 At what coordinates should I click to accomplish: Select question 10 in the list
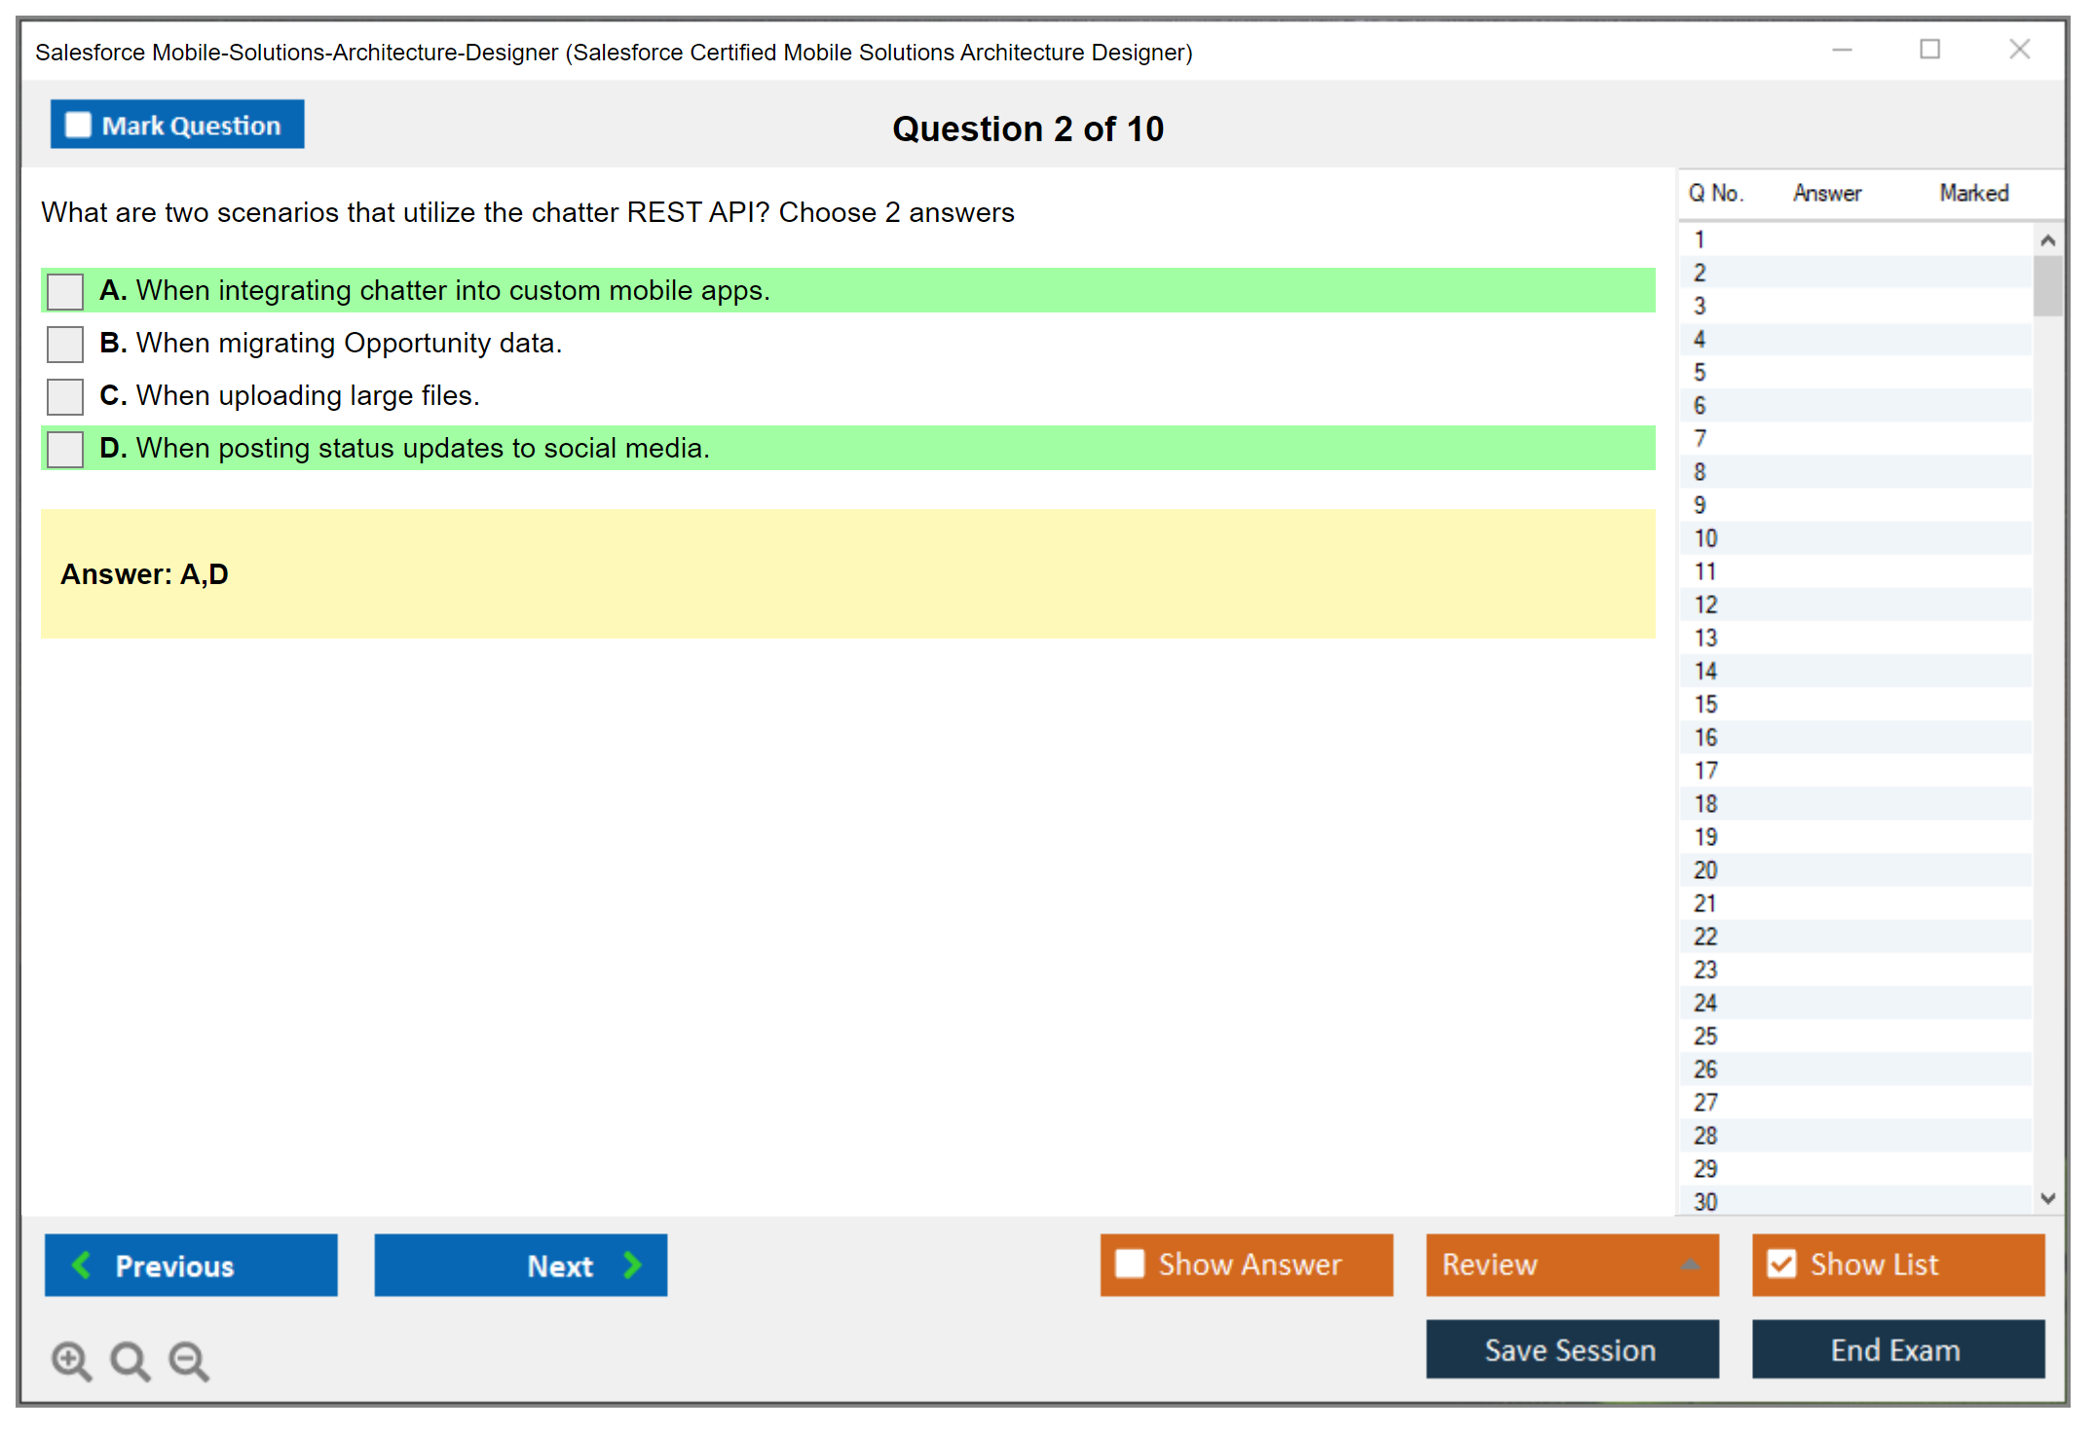pos(1705,538)
